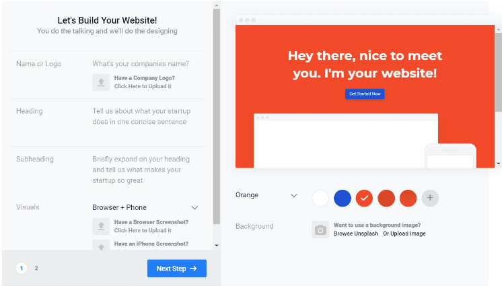Choose the blue color swatch
Image resolution: width=502 pixels, height=286 pixels.
[x=343, y=198]
